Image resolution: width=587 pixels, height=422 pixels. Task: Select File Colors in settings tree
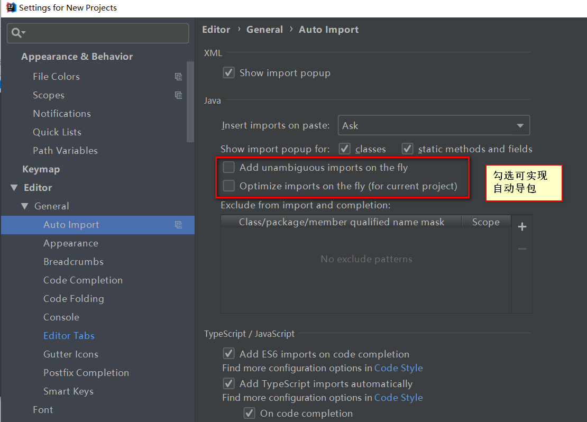click(x=56, y=77)
